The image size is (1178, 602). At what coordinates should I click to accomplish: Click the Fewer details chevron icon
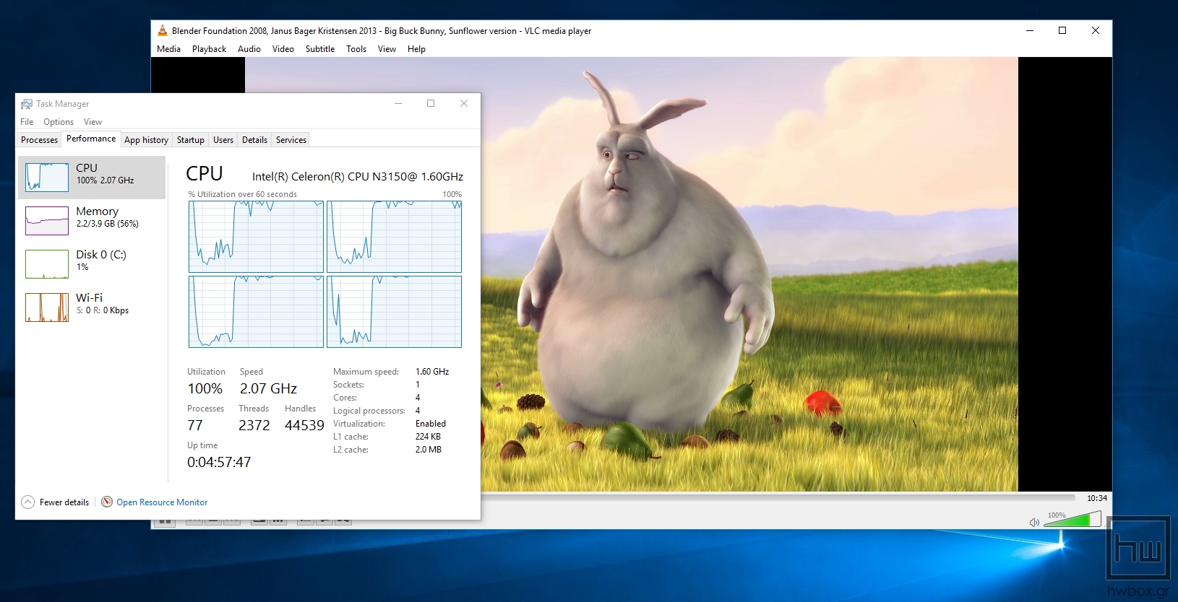[x=28, y=502]
